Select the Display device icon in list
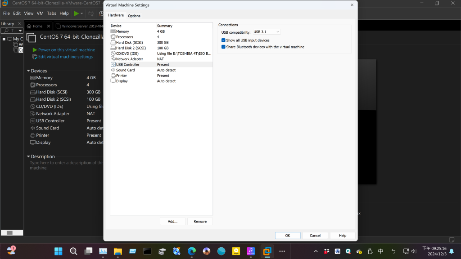The width and height of the screenshot is (461, 259). [113, 81]
